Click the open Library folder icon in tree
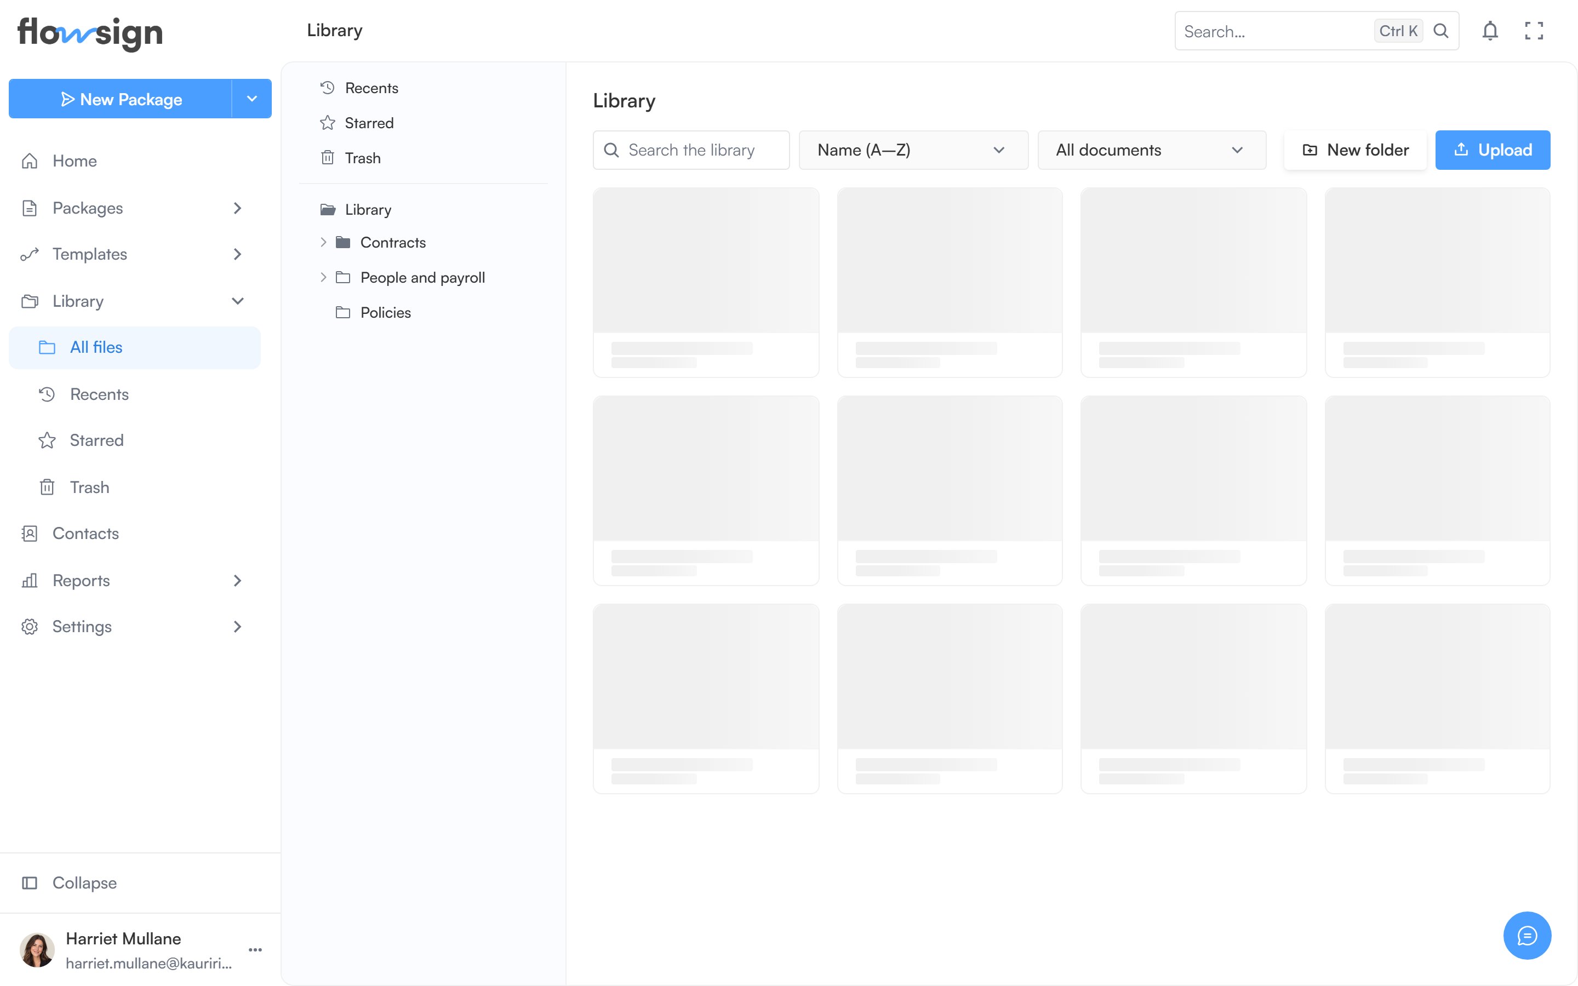1578x986 pixels. coord(327,209)
